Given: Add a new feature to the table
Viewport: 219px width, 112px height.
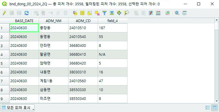Looking at the screenshot, I should point(36,13).
